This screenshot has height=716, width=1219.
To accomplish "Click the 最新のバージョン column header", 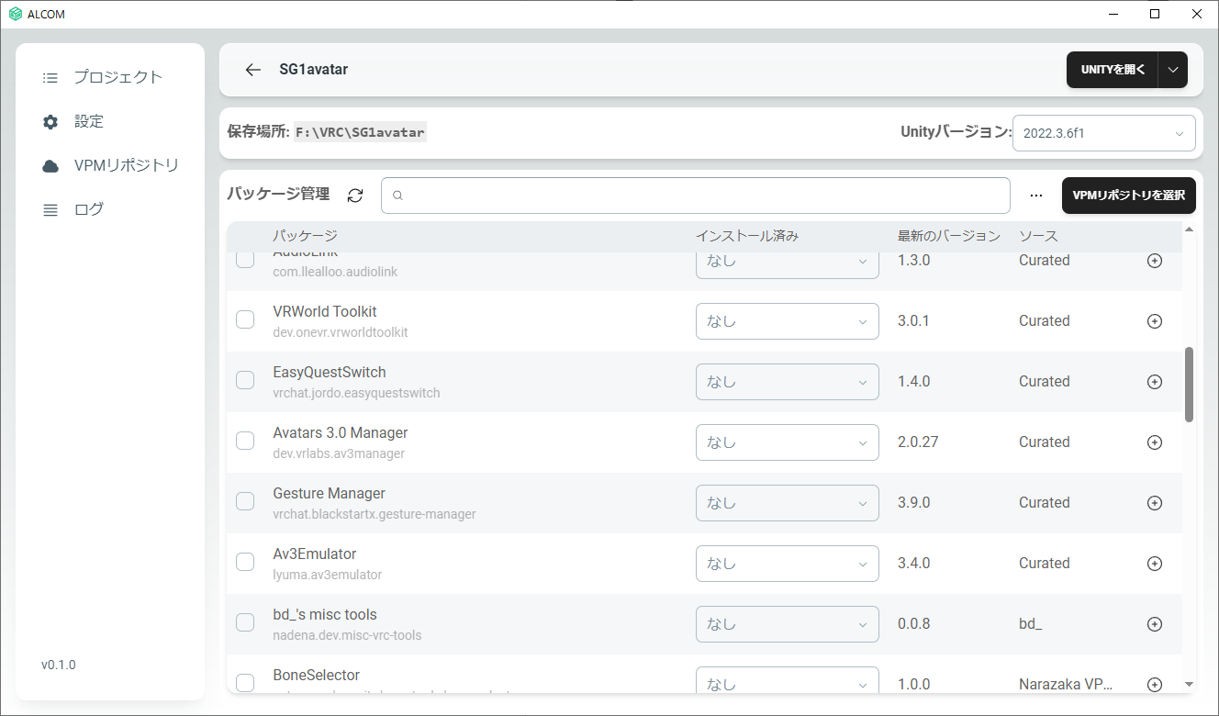I will tap(949, 236).
